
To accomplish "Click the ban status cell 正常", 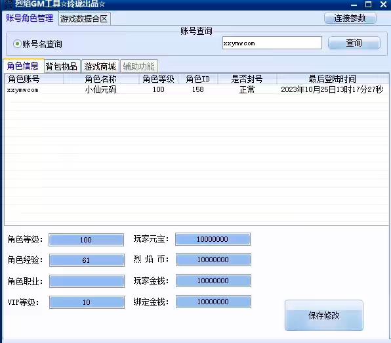I will [x=247, y=89].
